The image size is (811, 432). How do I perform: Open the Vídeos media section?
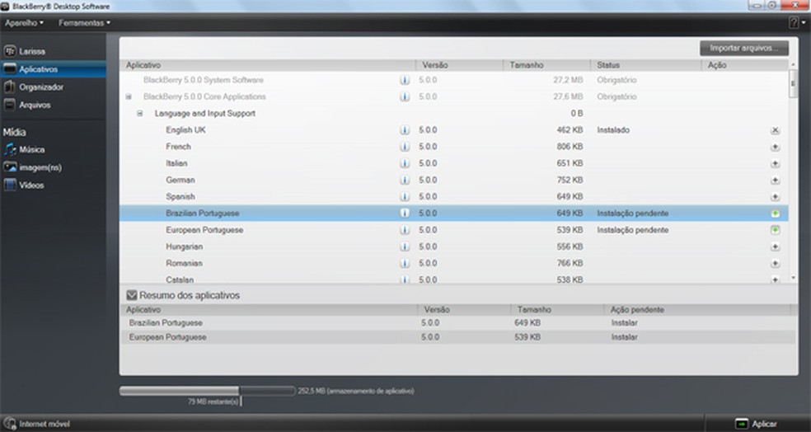(x=24, y=185)
